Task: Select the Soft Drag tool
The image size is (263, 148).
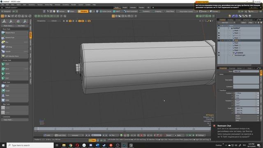Action: pyautogui.click(x=15, y=47)
